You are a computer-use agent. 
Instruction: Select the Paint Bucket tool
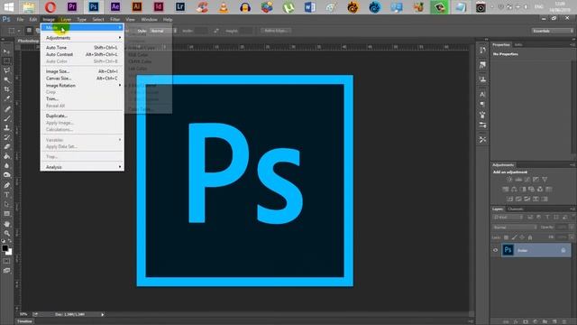click(x=6, y=156)
